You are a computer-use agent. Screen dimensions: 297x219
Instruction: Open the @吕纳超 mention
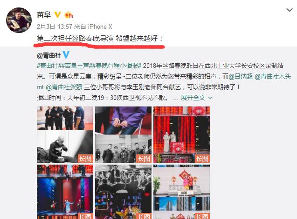point(241,76)
